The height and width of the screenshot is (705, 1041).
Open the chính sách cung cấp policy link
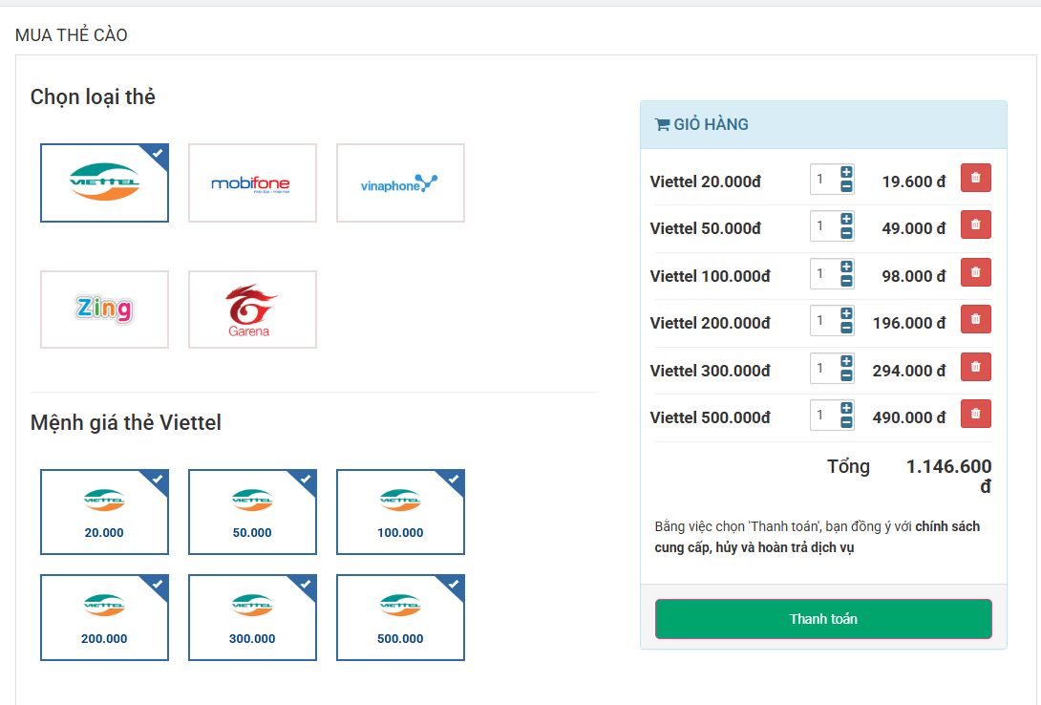(x=945, y=526)
